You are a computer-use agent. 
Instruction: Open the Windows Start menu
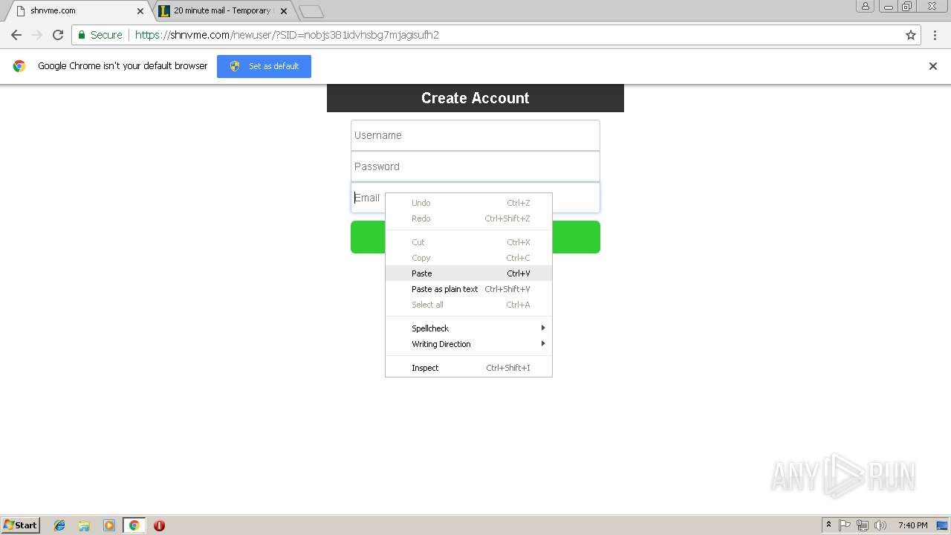click(x=20, y=525)
